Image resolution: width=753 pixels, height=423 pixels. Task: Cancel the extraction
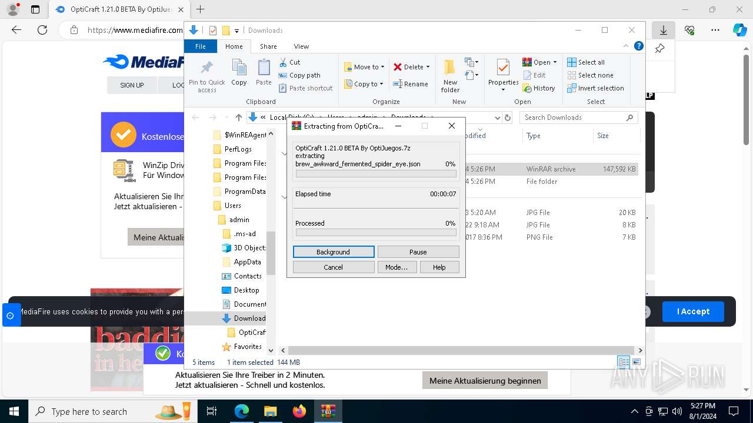click(x=334, y=267)
